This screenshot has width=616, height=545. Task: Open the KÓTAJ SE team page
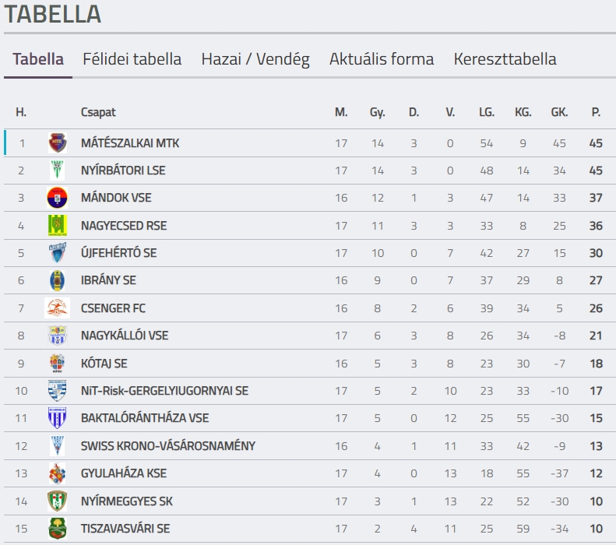[104, 364]
